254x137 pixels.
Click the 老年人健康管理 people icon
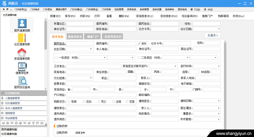click(x=2, y=108)
